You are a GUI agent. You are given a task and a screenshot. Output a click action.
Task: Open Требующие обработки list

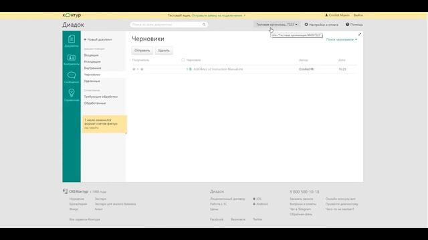pos(101,97)
